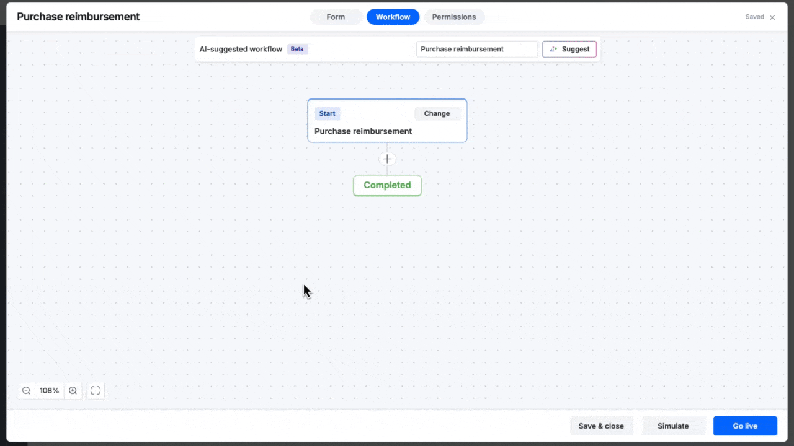Click Change on the Start node
The image size is (794, 446).
click(x=437, y=113)
